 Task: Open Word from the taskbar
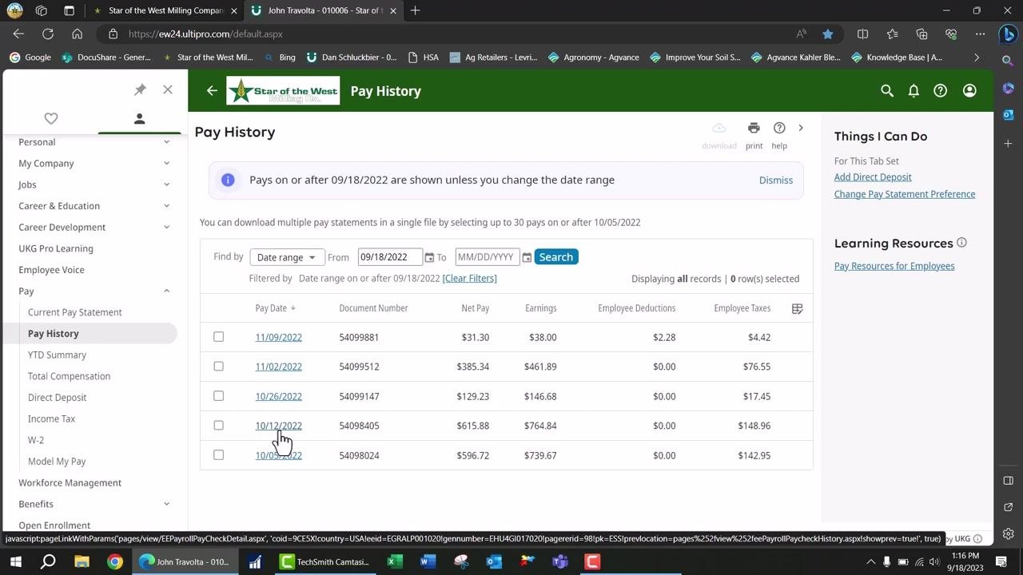428,561
